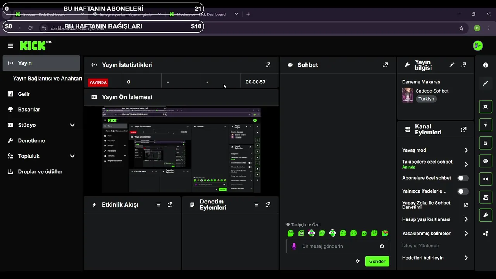Click the purple microphone icon in chat box
The width and height of the screenshot is (496, 279).
coord(294,246)
